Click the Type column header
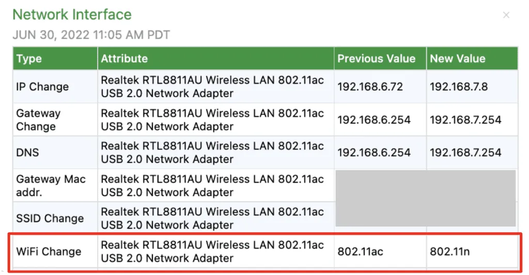 coord(29,59)
